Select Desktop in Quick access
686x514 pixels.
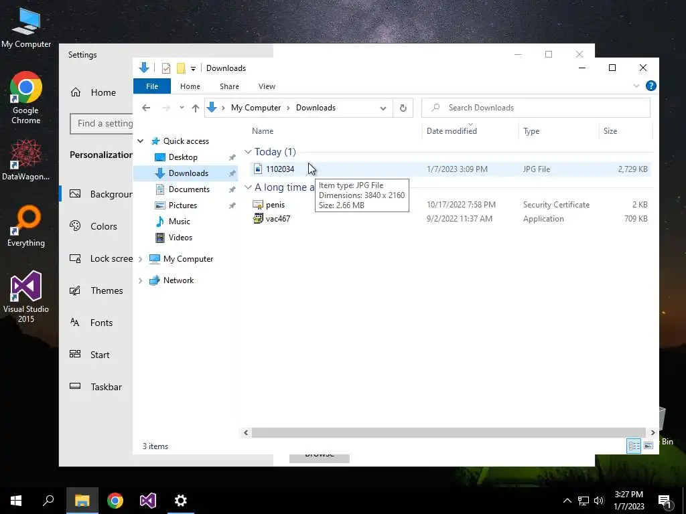click(183, 157)
